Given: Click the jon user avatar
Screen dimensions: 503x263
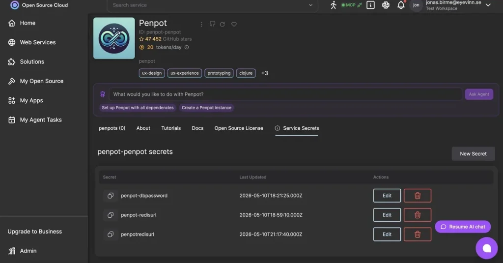Looking at the screenshot, I should (x=416, y=5).
